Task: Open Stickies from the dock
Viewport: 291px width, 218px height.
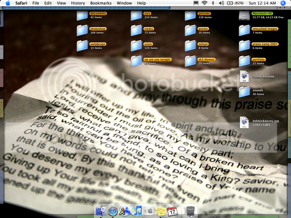Action: coord(160,210)
